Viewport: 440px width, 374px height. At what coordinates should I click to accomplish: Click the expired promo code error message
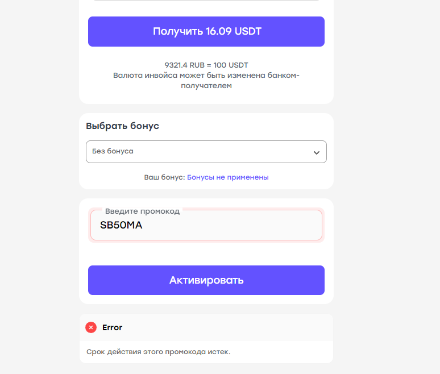pyautogui.click(x=158, y=352)
